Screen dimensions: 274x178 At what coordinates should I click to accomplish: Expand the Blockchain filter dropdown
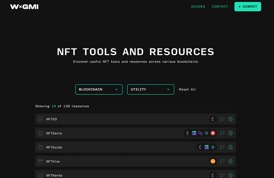[x=99, y=89]
